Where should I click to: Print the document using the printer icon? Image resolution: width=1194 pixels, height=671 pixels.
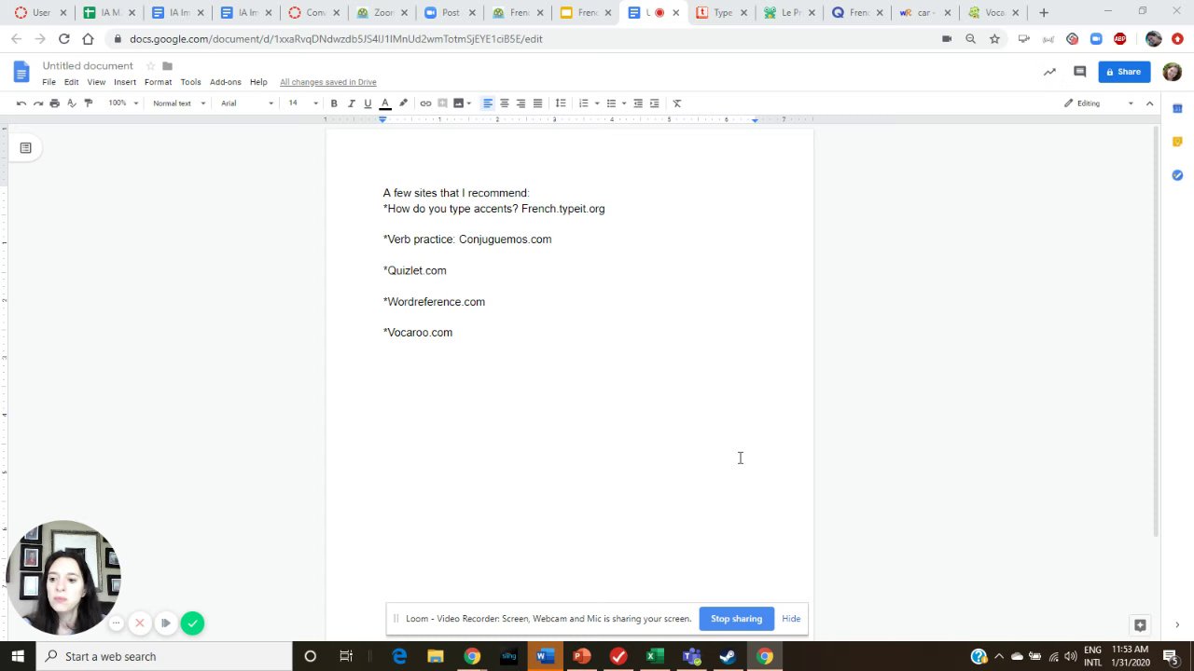(x=55, y=103)
